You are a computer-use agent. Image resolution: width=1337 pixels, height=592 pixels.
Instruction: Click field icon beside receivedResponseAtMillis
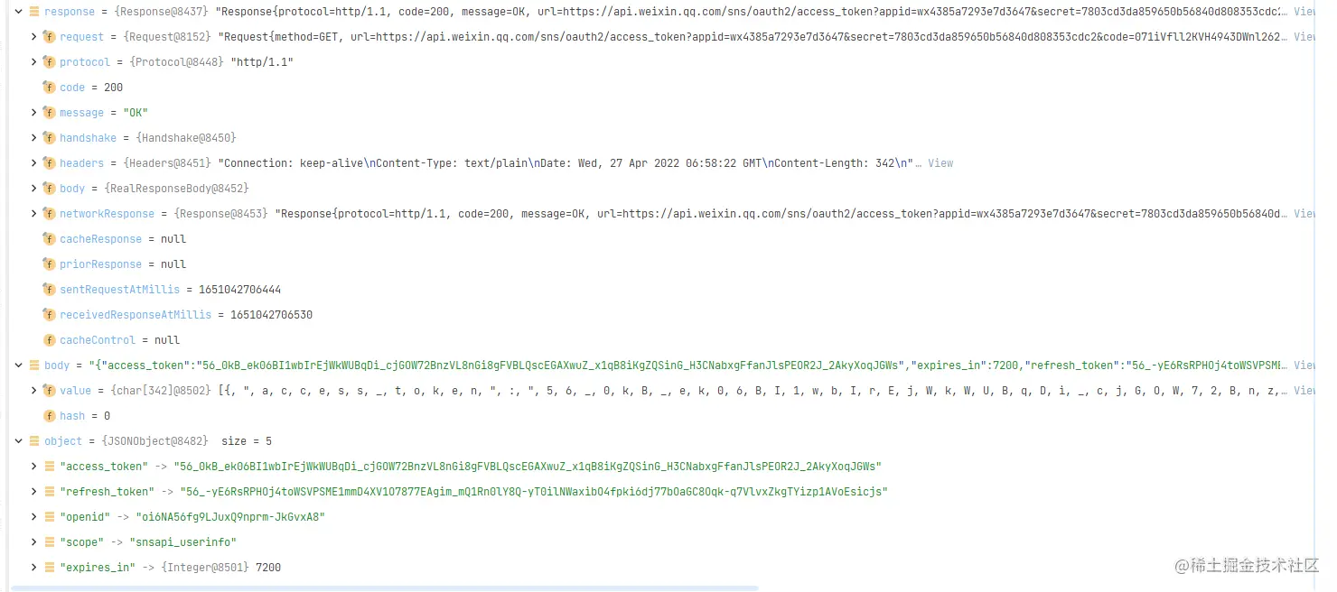(x=50, y=315)
